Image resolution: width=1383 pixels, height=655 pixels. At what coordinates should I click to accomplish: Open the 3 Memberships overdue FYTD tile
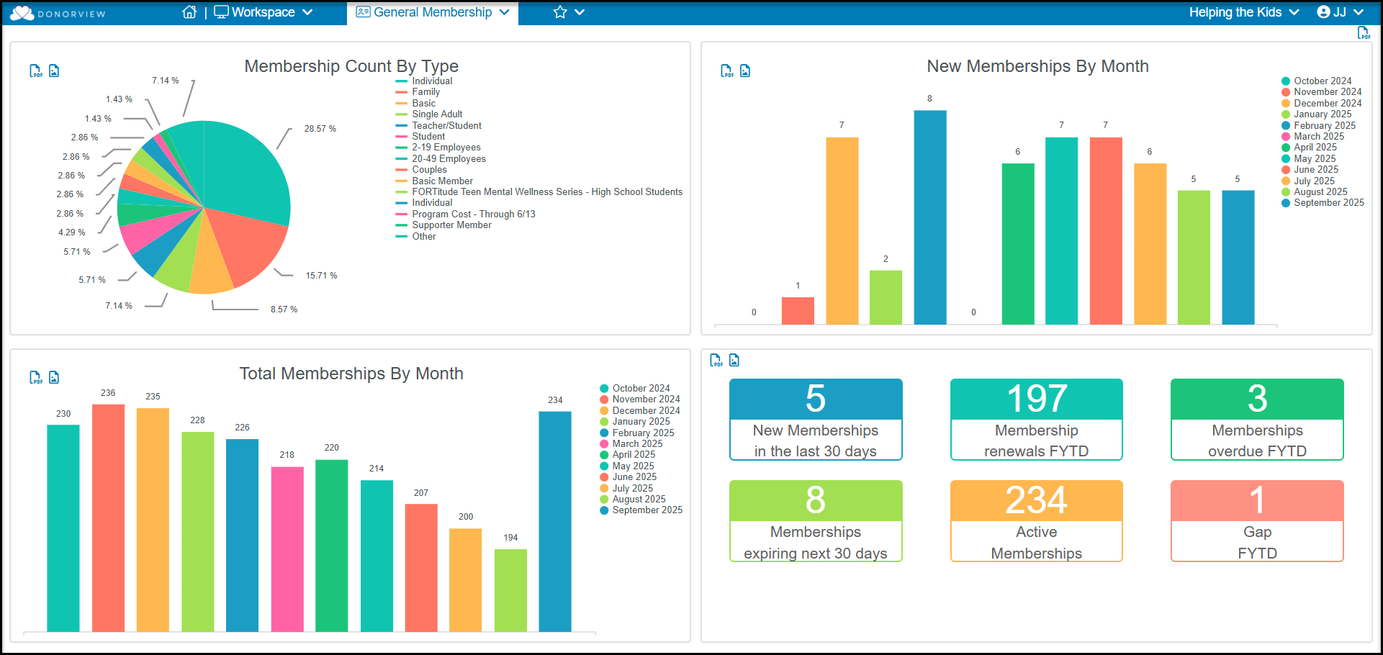point(1257,420)
